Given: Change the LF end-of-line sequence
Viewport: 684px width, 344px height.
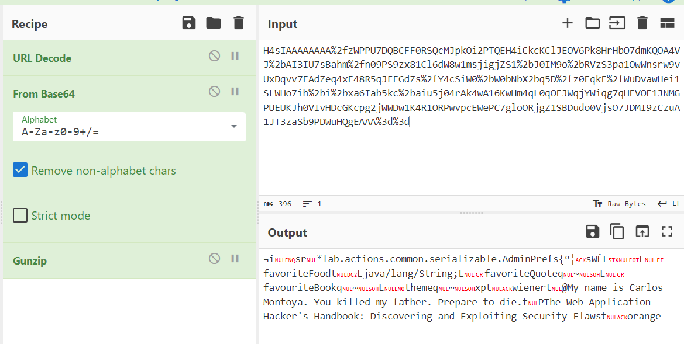Looking at the screenshot, I should tap(669, 204).
